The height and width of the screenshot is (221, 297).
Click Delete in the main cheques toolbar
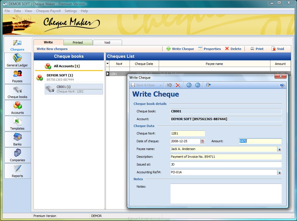(x=233, y=49)
